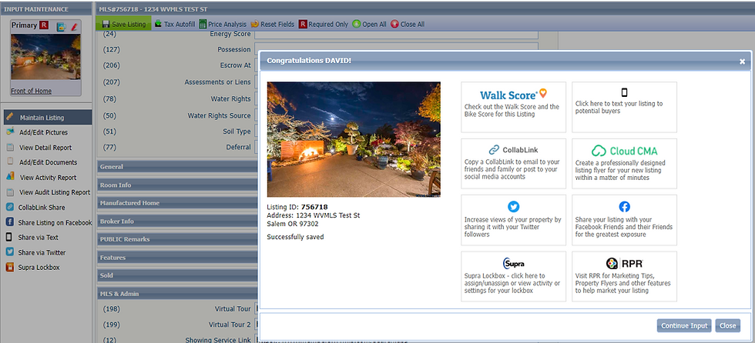Expand the Sold section
This screenshot has height=343, width=755.
[x=178, y=275]
